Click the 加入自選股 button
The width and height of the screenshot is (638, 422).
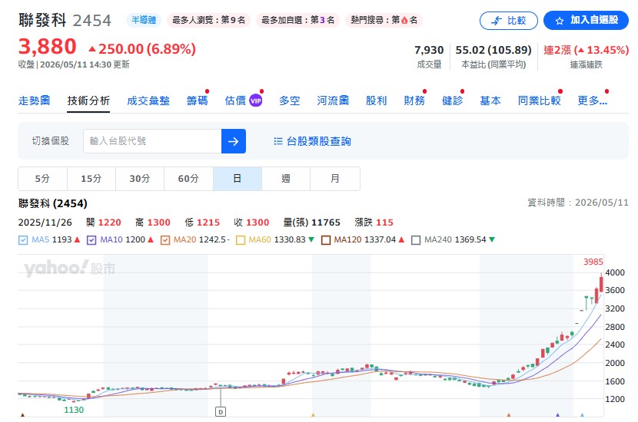(x=586, y=20)
